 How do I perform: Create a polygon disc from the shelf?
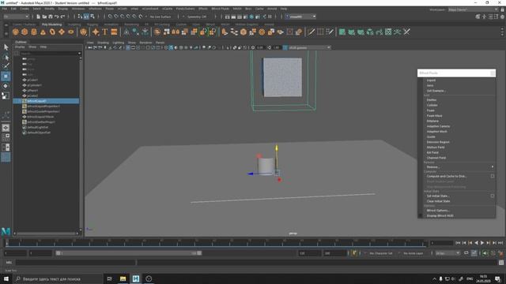(70, 32)
